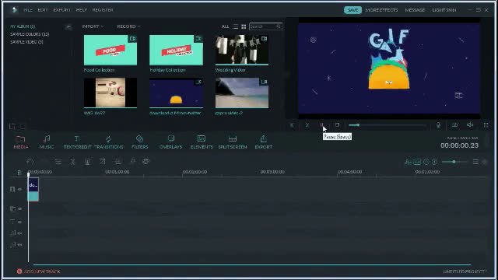Click the zoom to fit timeline icon
The width and height of the screenshot is (498, 280).
417,162
